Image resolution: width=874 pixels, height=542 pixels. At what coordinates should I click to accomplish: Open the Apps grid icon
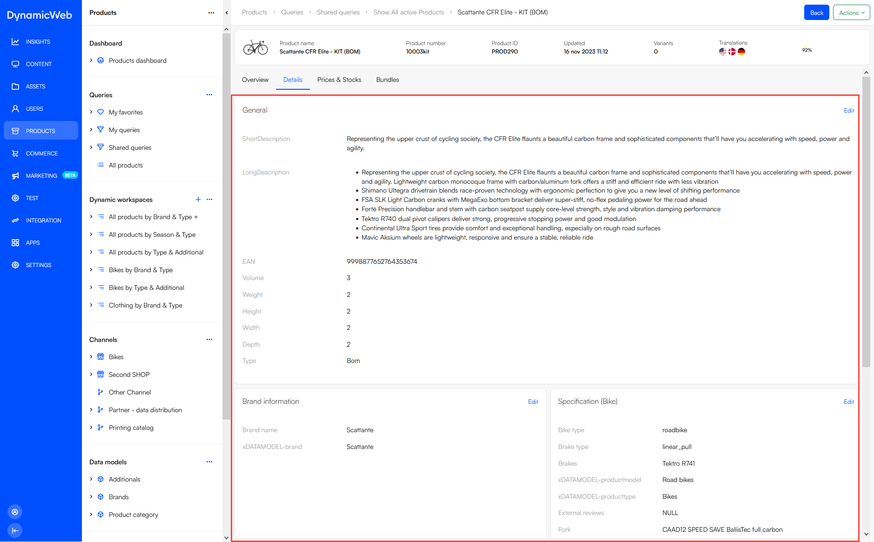(15, 243)
